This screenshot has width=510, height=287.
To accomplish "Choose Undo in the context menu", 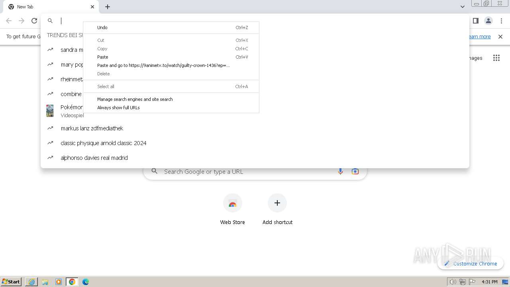I will click(x=171, y=28).
